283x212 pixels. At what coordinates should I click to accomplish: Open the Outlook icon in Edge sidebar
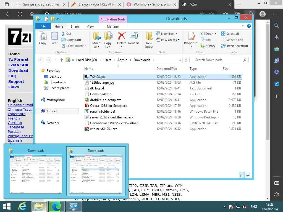point(276,84)
